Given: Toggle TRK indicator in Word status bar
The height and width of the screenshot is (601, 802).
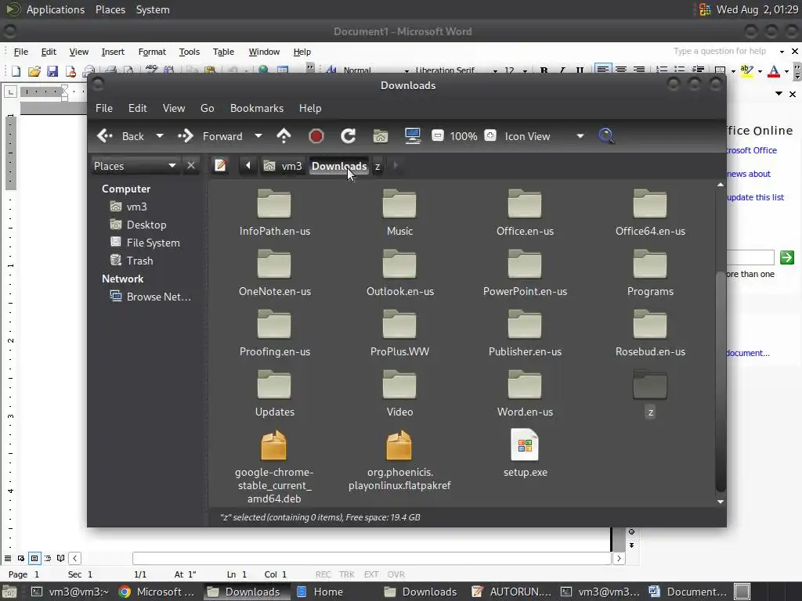Looking at the screenshot, I should 346,574.
